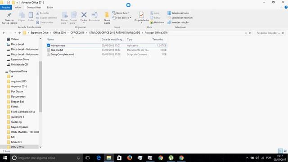Click Selecionar nenhum
The height and width of the screenshot is (162, 288).
(180, 18)
